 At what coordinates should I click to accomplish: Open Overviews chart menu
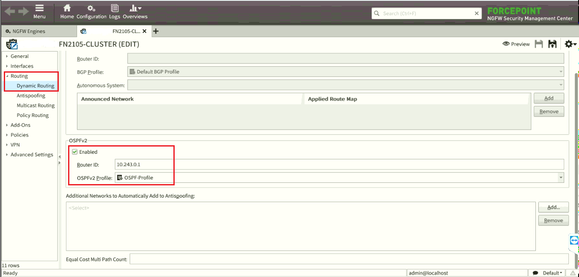135,11
